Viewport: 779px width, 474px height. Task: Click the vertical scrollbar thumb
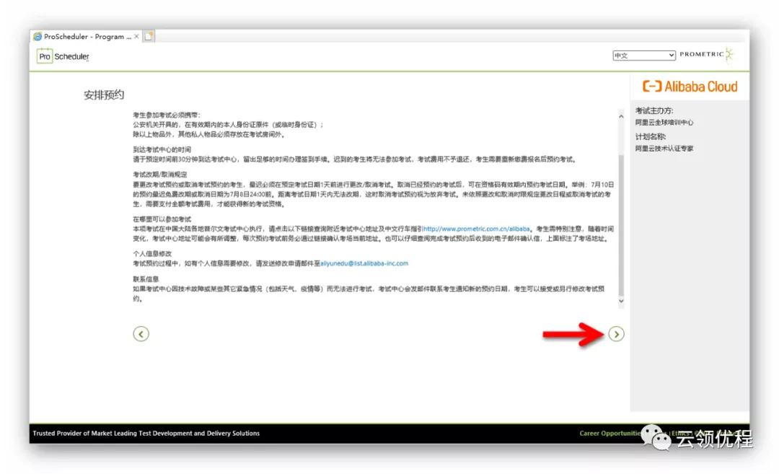(621, 224)
